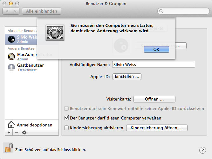Viewport: 212px width, 159px height.
Task: Open the gear action menu below user list
Action: click(x=24, y=132)
